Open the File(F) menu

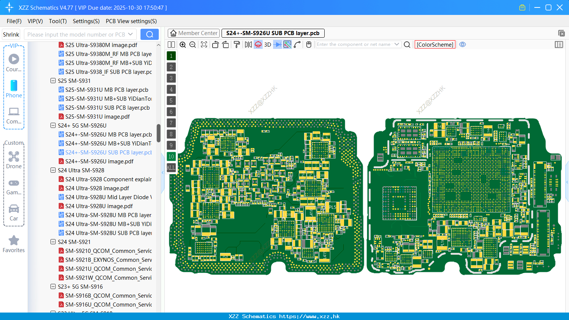click(14, 21)
